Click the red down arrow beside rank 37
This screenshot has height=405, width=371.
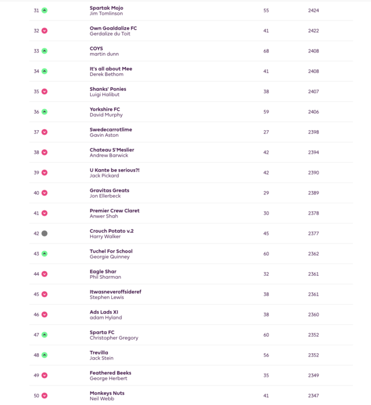44,132
